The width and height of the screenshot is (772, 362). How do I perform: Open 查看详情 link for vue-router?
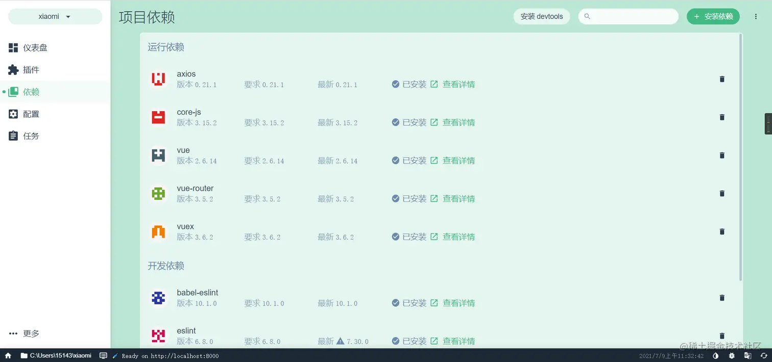[453, 199]
